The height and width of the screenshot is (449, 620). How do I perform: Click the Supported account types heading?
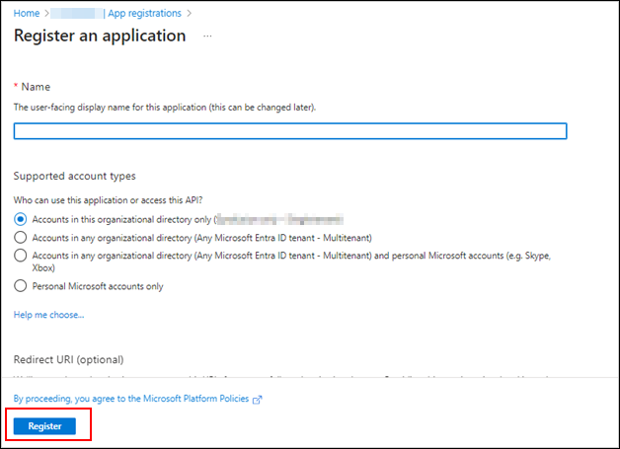tap(75, 176)
